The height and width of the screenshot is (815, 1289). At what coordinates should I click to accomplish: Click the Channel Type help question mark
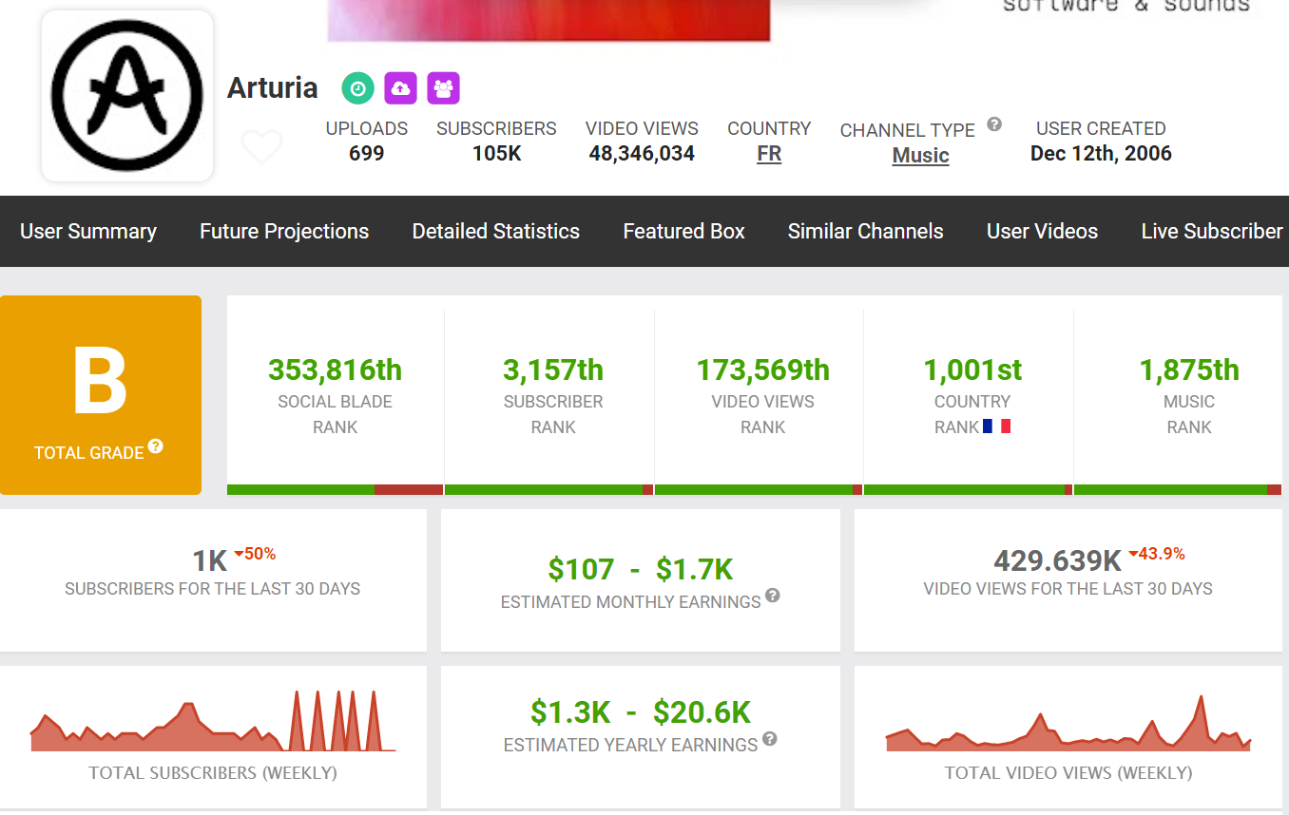tap(994, 124)
